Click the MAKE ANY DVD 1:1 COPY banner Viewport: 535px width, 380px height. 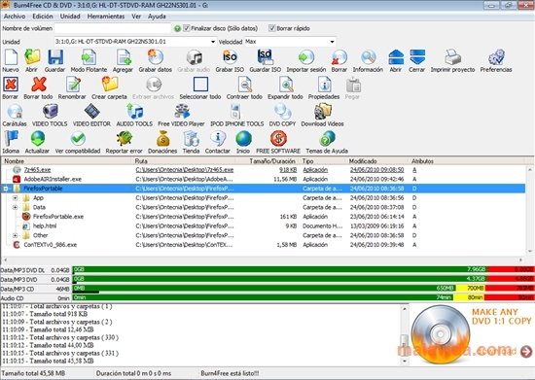tap(471, 335)
